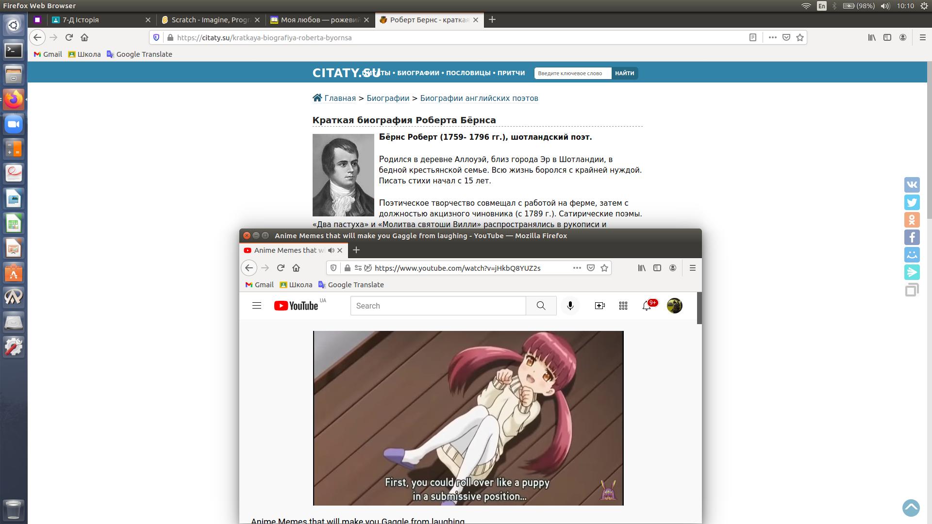Viewport: 932px width, 524px height.
Task: Open YouTube hamburger guide menu
Action: (x=257, y=306)
